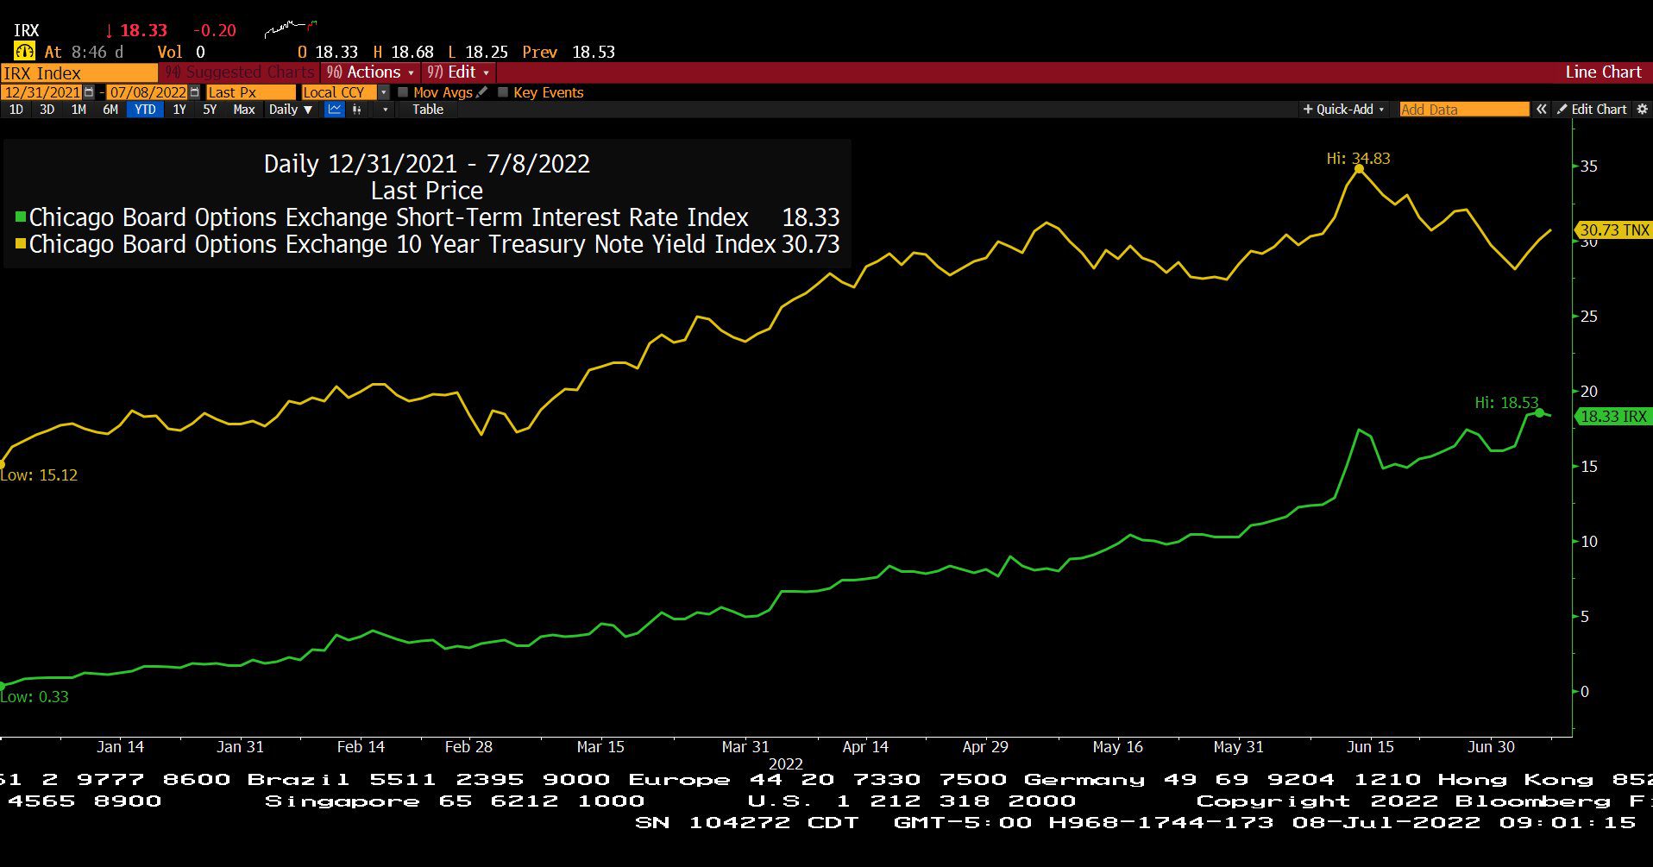Click the Low: 15.12 label
Image resolution: width=1653 pixels, height=867 pixels.
(x=39, y=475)
